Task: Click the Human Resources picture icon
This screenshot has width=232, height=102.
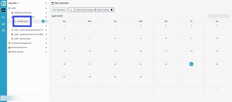Action: click(x=10, y=47)
